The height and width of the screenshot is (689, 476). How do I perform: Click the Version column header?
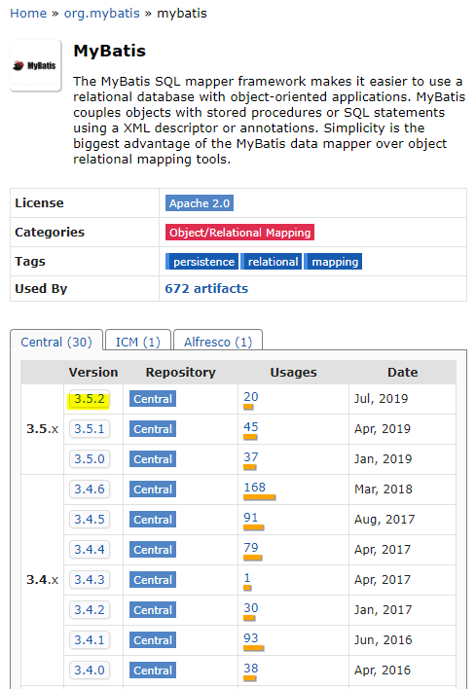pyautogui.click(x=93, y=372)
